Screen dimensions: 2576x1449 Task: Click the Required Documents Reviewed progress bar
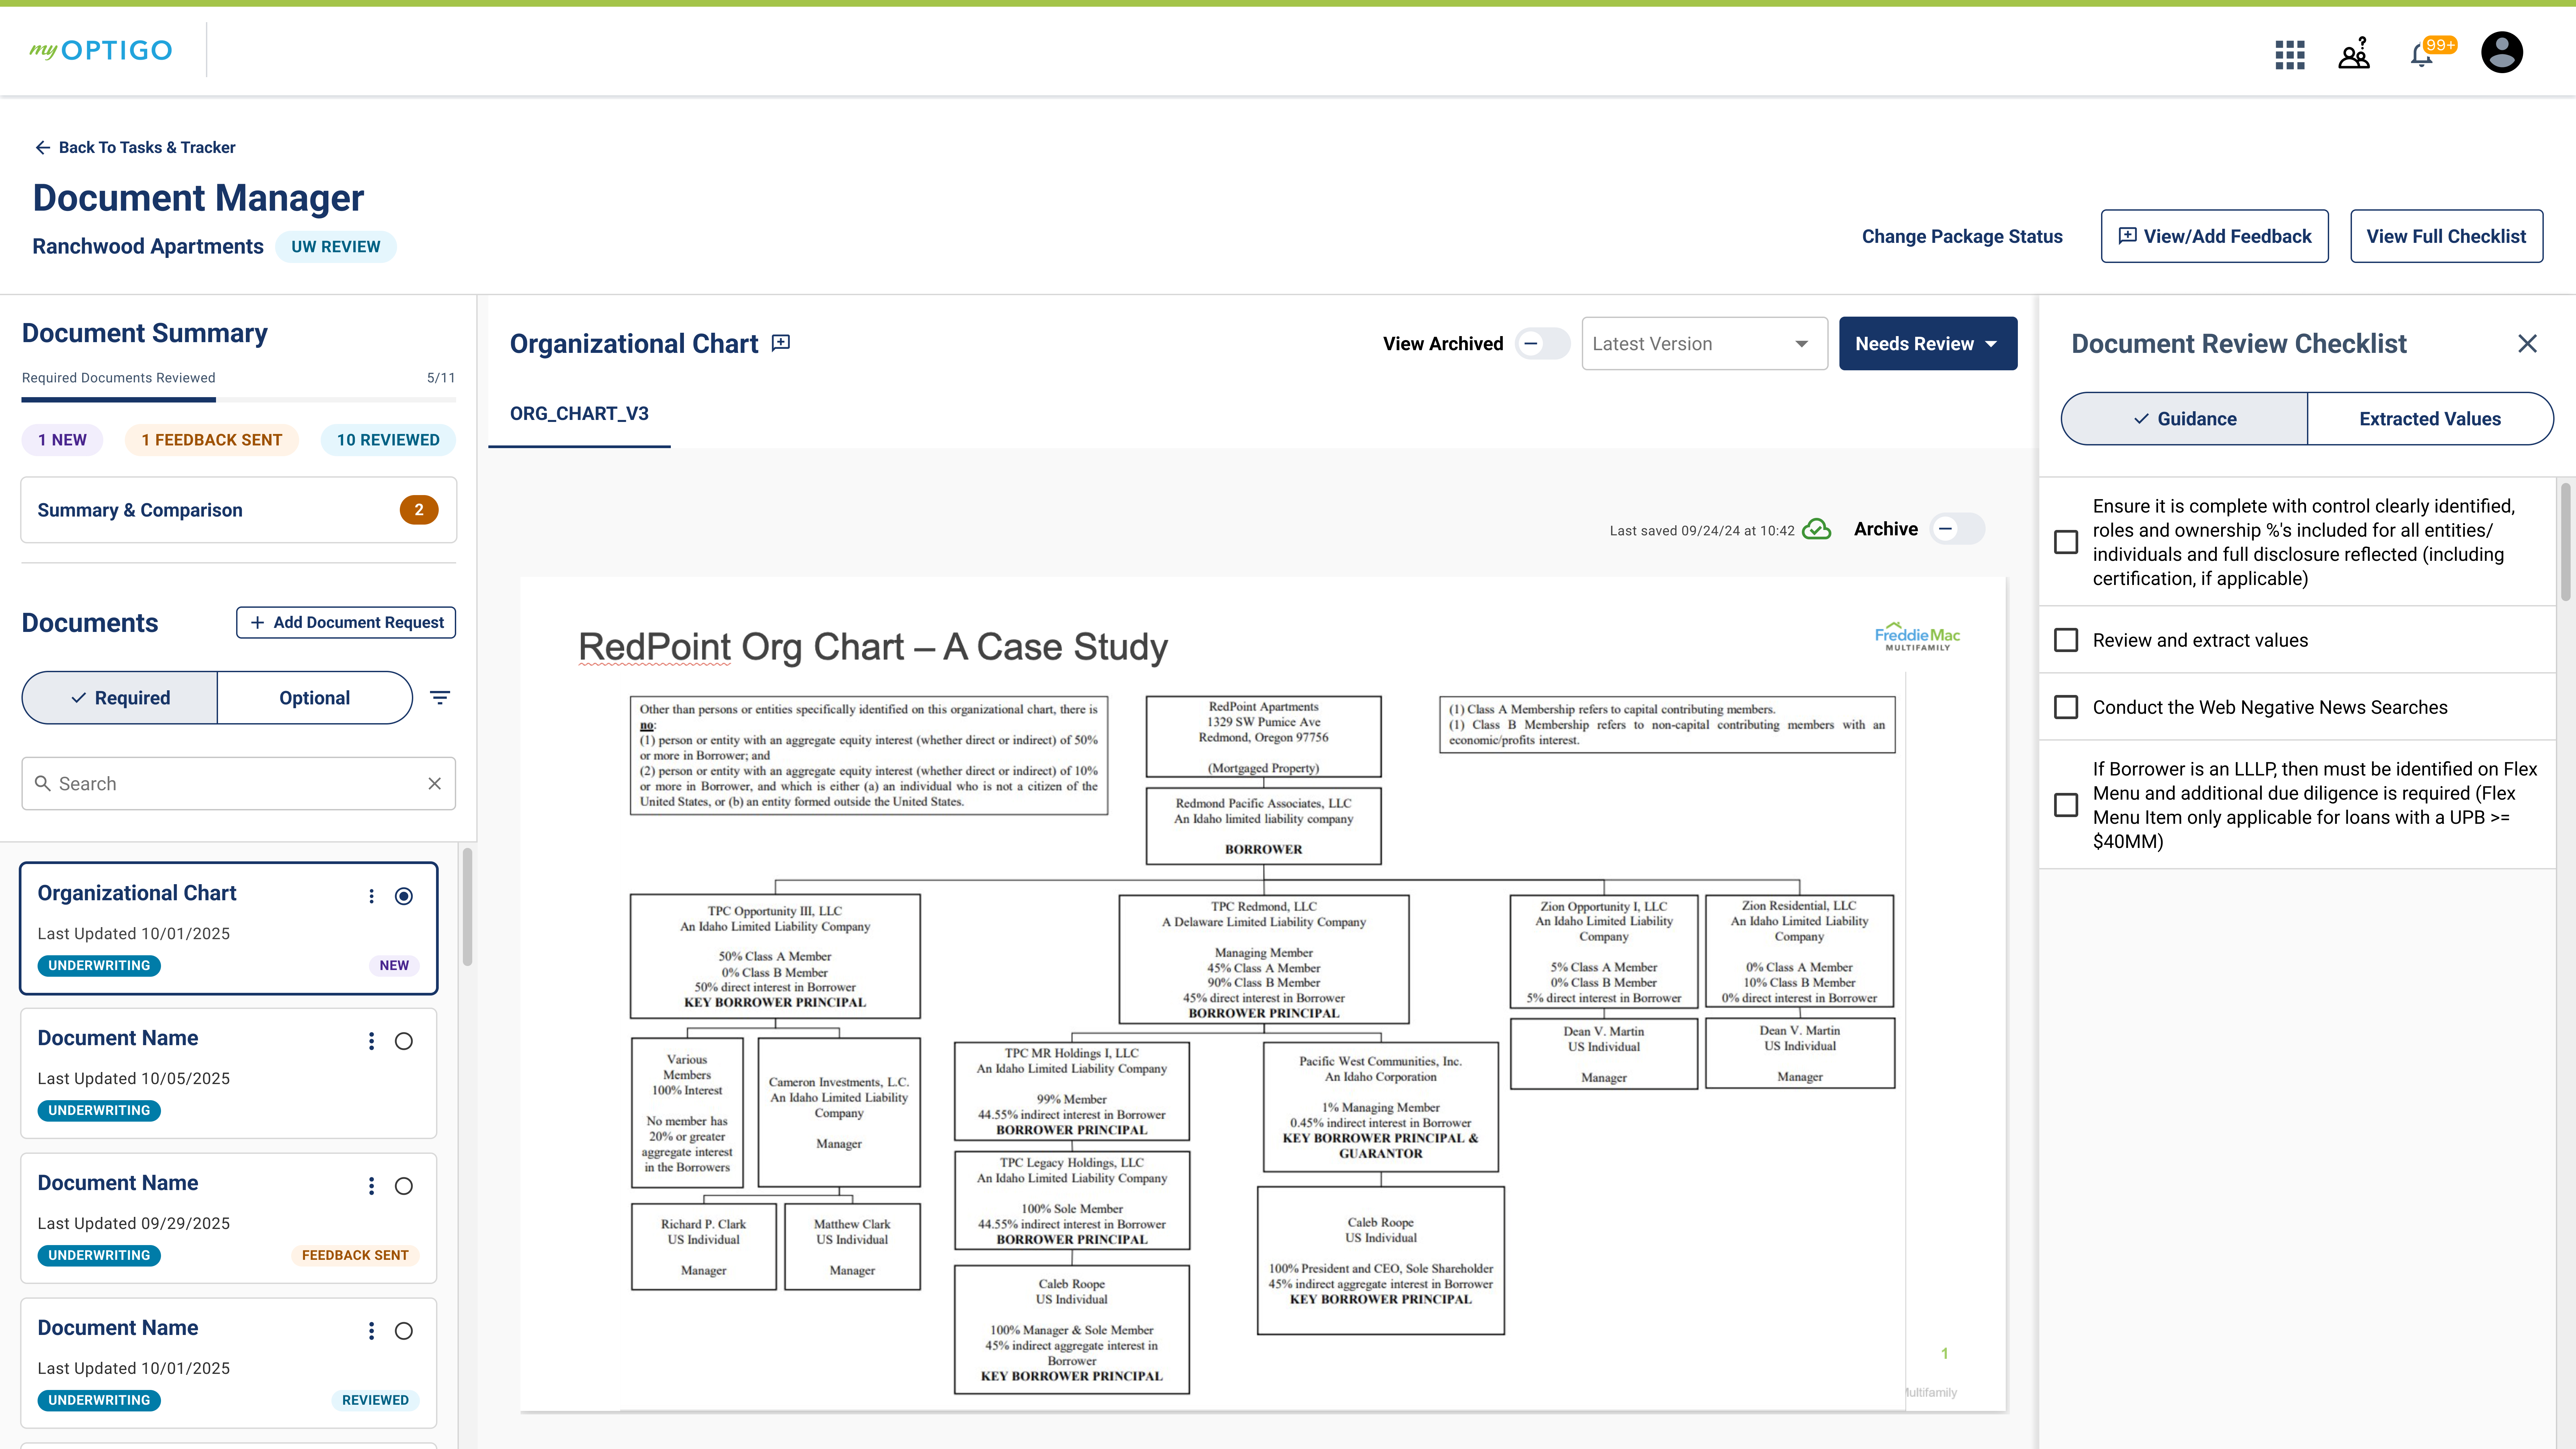(239, 400)
